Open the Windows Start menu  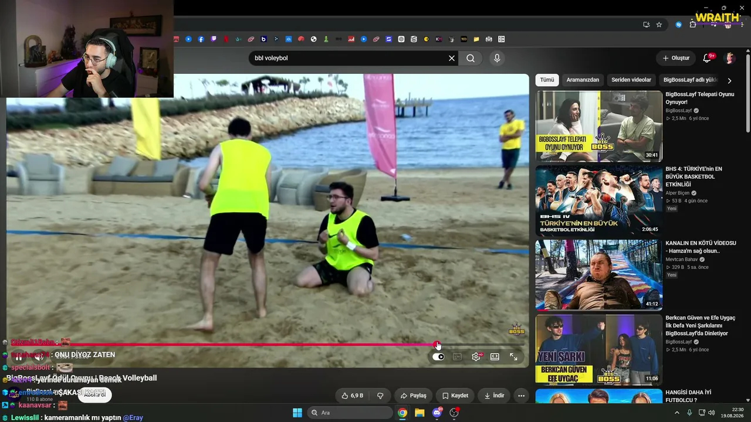click(297, 413)
